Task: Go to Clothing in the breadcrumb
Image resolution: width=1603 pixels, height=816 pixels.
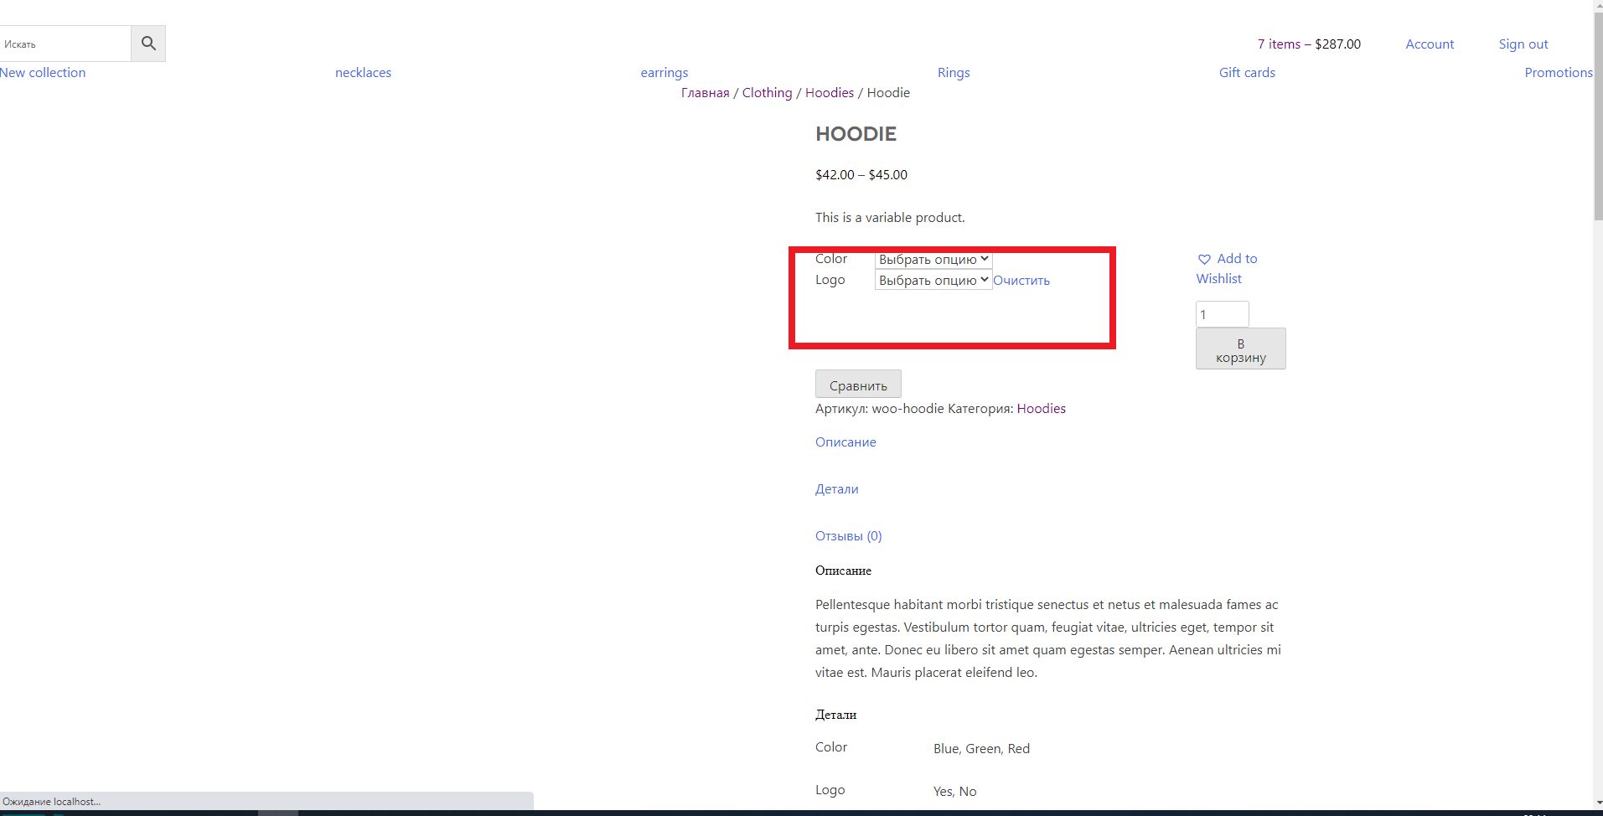Action: 767,93
